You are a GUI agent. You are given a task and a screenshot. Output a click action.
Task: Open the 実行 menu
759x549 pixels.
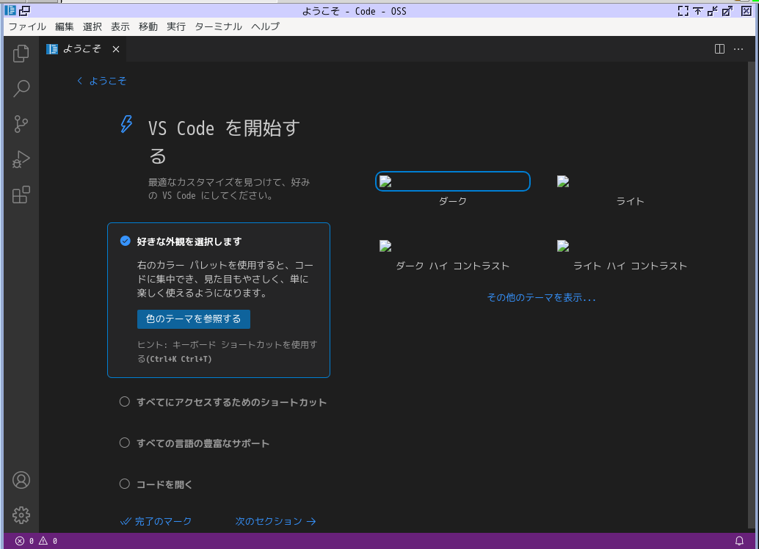click(176, 26)
